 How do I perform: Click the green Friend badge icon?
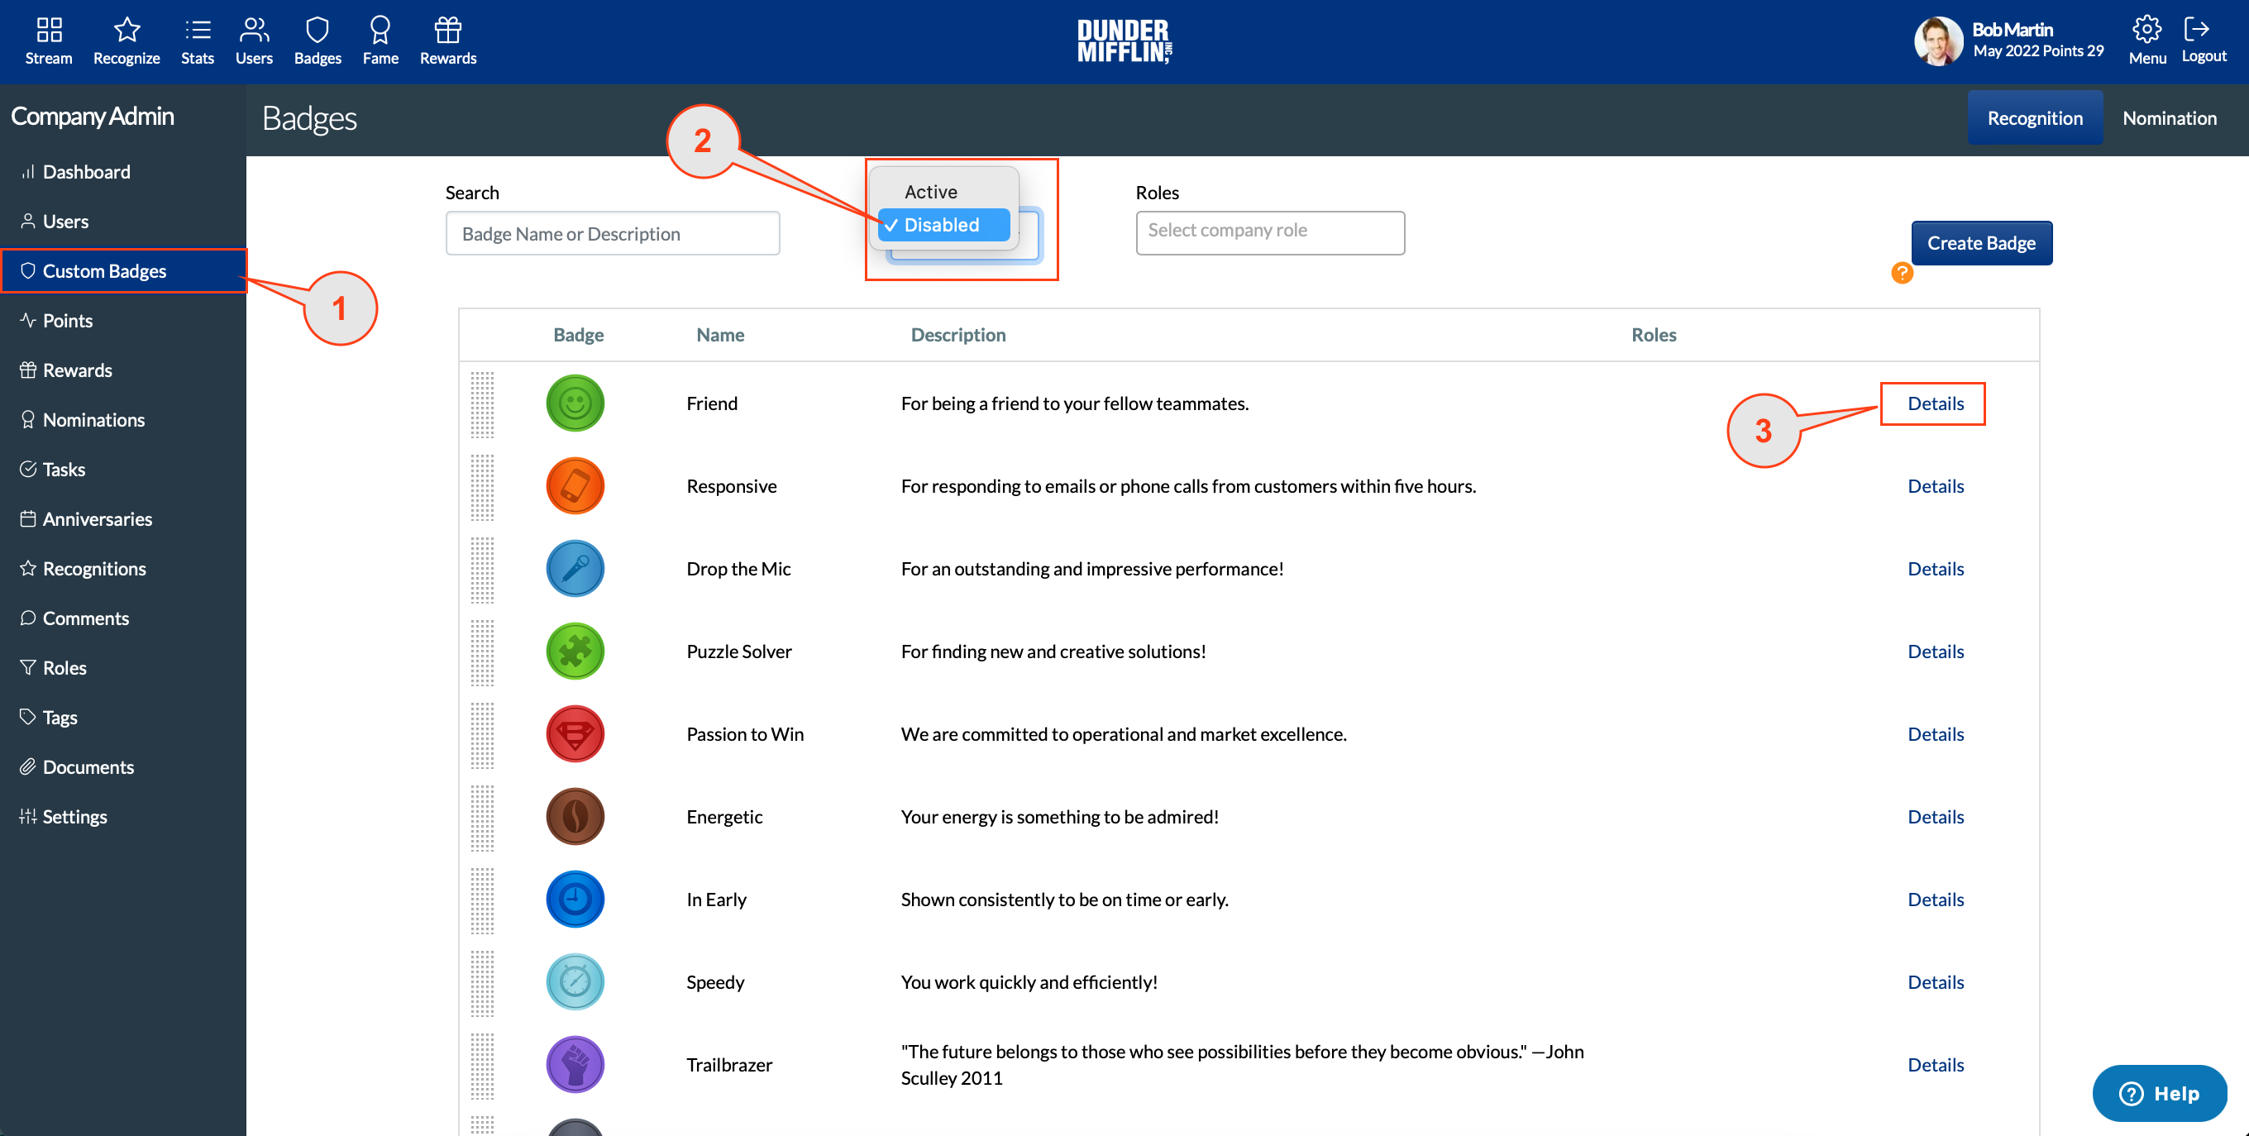click(575, 403)
